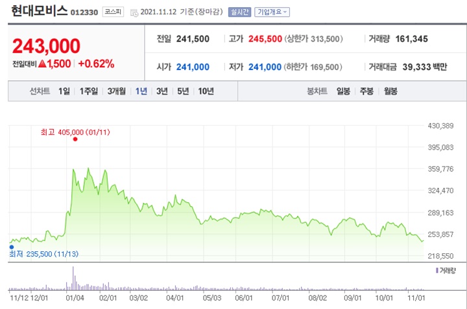Viewport: 467px width, 309px height.
Task: Click the 11/01 date axis label
Action: (x=416, y=298)
